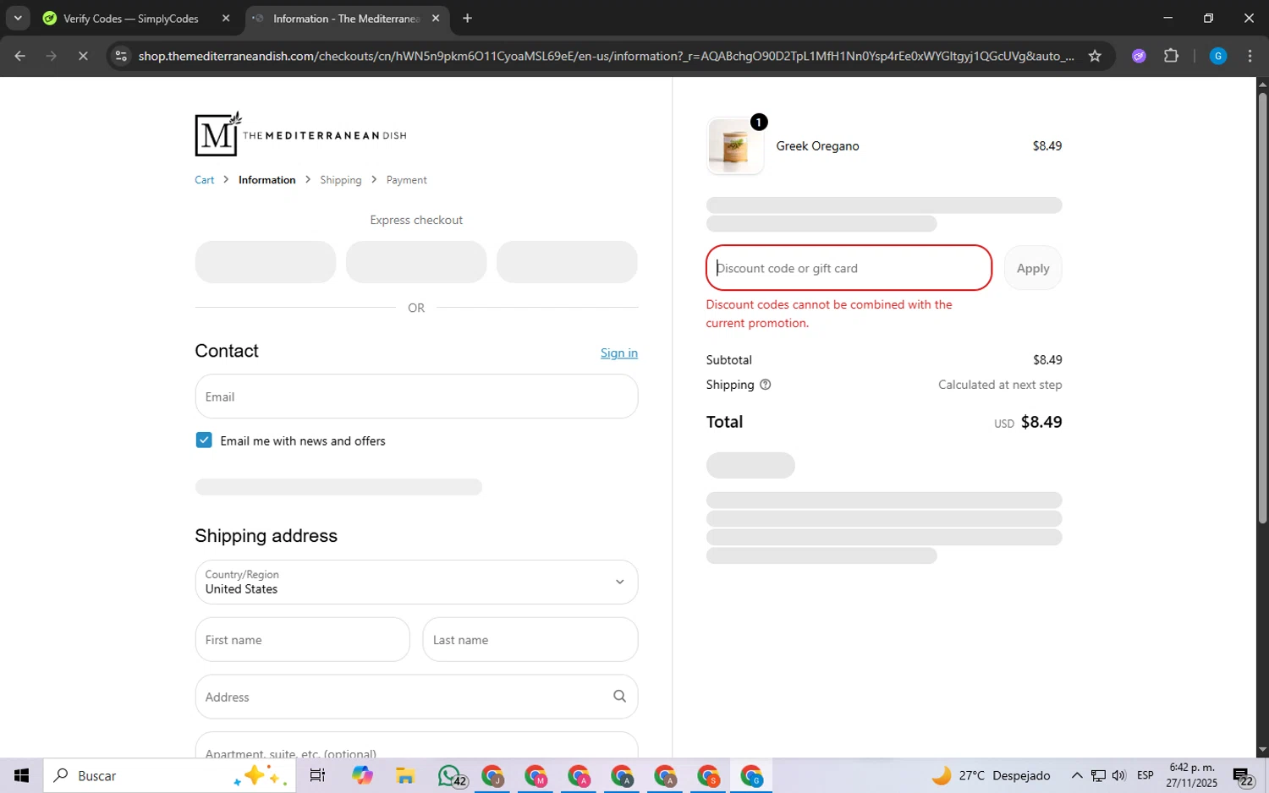Click the First name field

[303, 640]
